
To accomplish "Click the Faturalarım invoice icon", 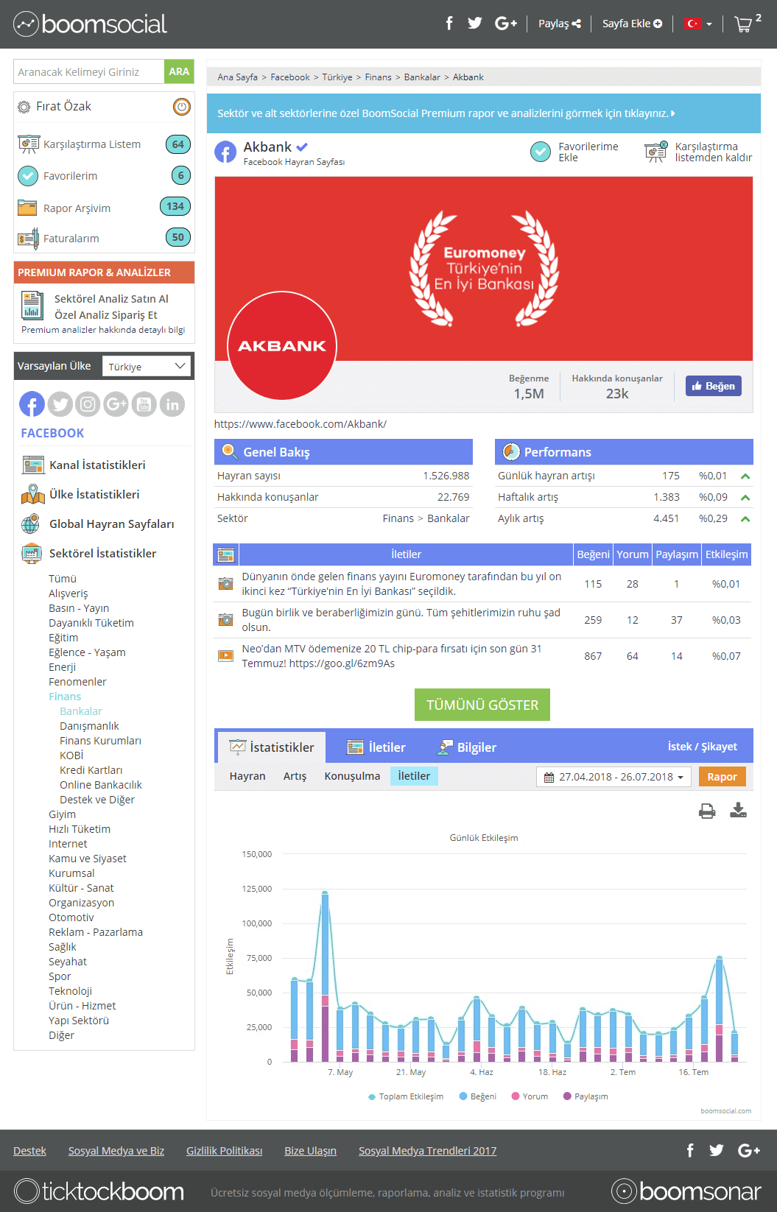I will pos(28,239).
